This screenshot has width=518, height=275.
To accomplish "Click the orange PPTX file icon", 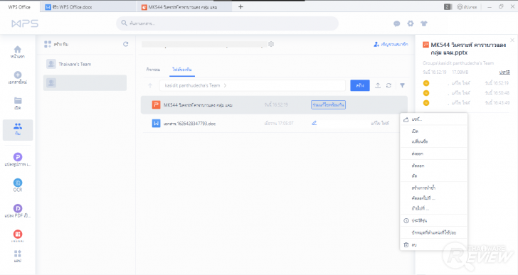I will [156, 105].
